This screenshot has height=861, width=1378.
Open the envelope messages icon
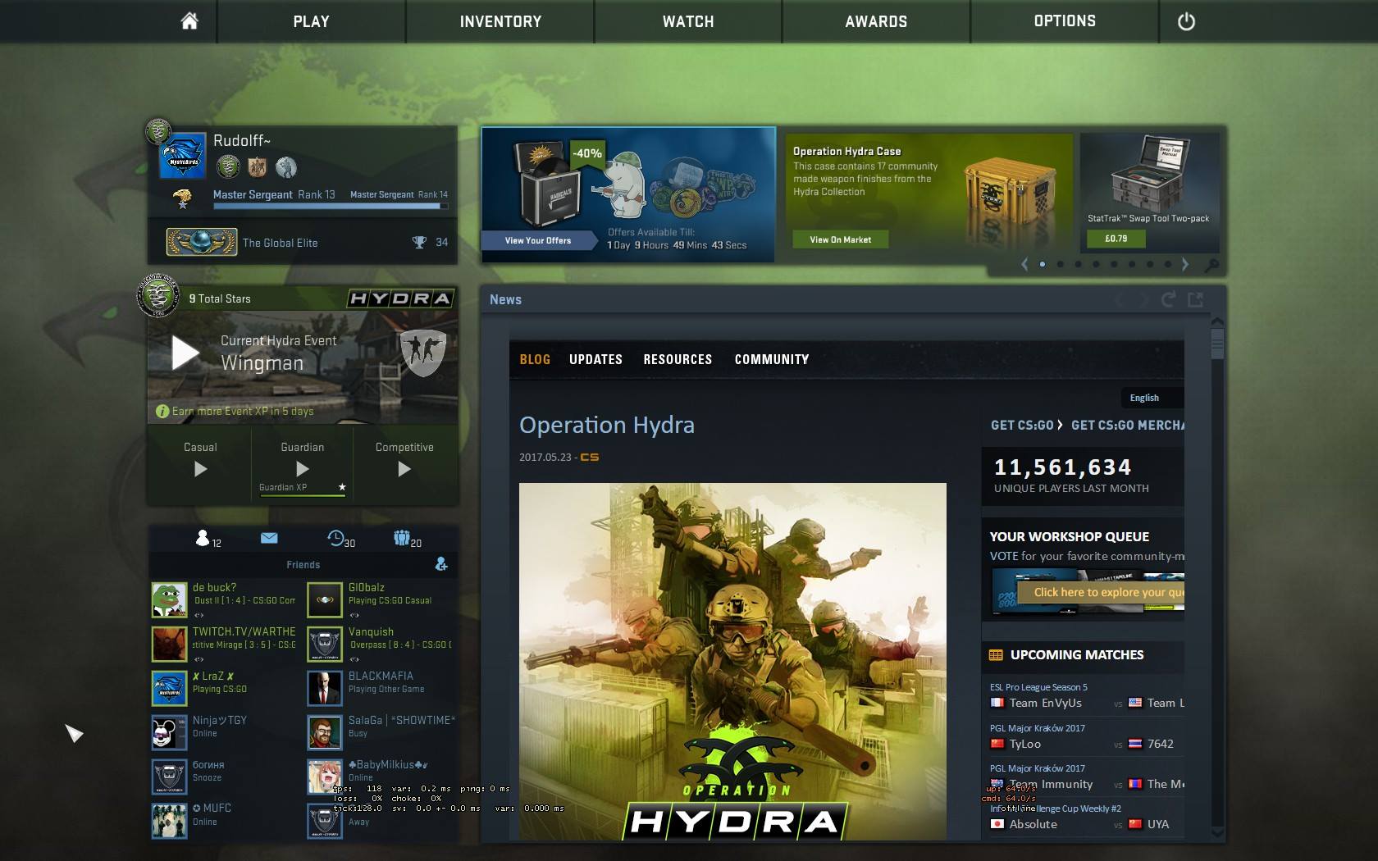[269, 538]
